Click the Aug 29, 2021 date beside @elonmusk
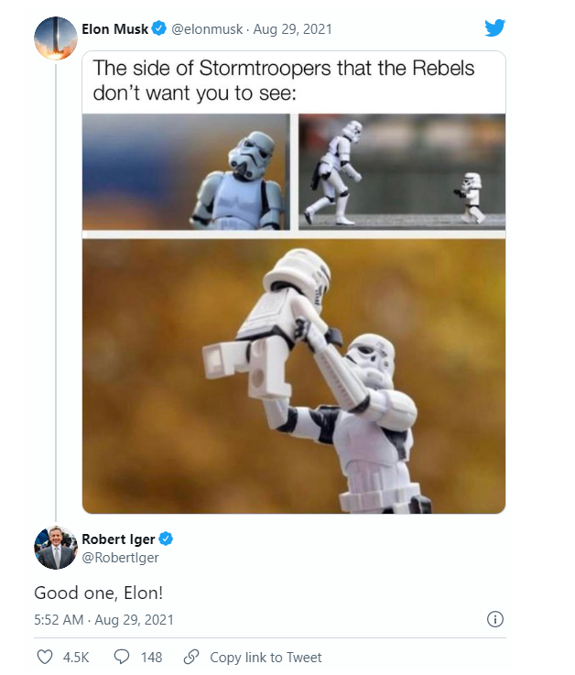This screenshot has width=575, height=675. (293, 29)
